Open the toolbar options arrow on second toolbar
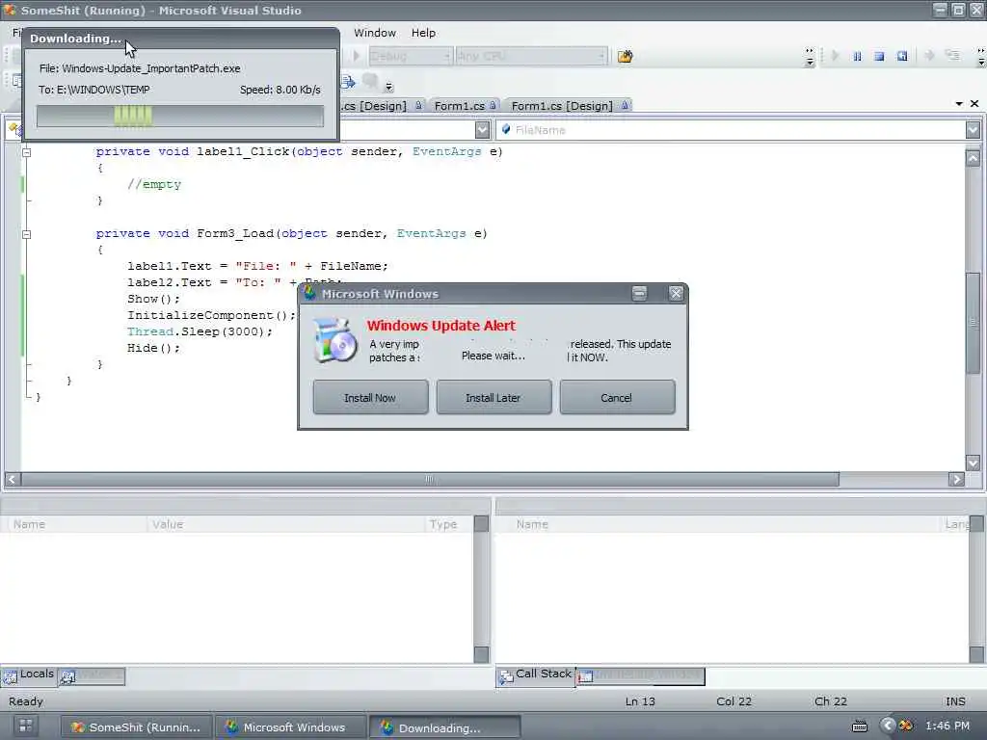Viewport: 987px width, 740px height. [x=389, y=85]
